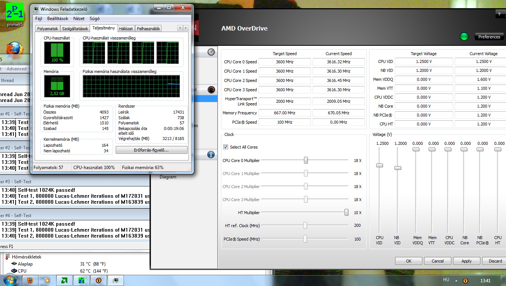Viewport: 506px width, 286px height.
Task: Click the green status light beside Preferences
Action: [464, 36]
